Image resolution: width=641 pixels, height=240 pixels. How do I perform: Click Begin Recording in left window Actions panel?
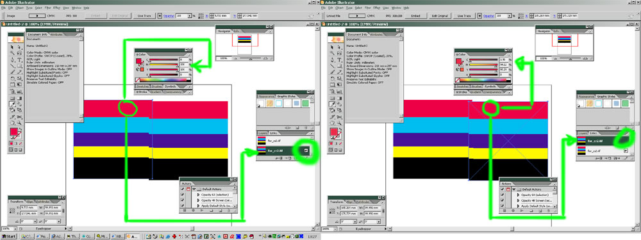(194, 210)
